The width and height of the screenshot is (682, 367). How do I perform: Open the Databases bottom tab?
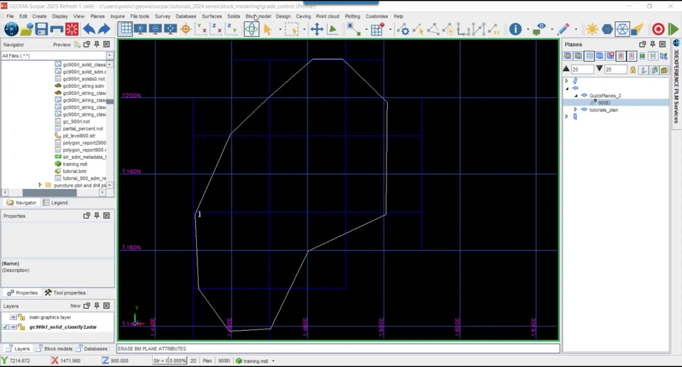[92, 349]
